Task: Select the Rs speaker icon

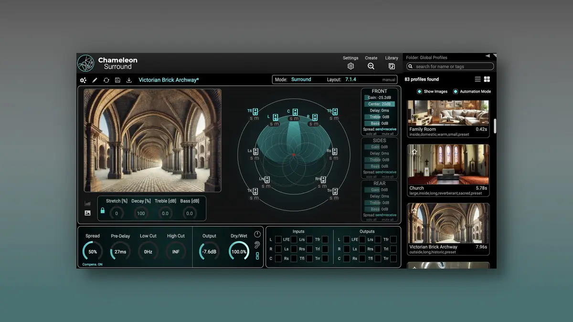Action: [335, 151]
